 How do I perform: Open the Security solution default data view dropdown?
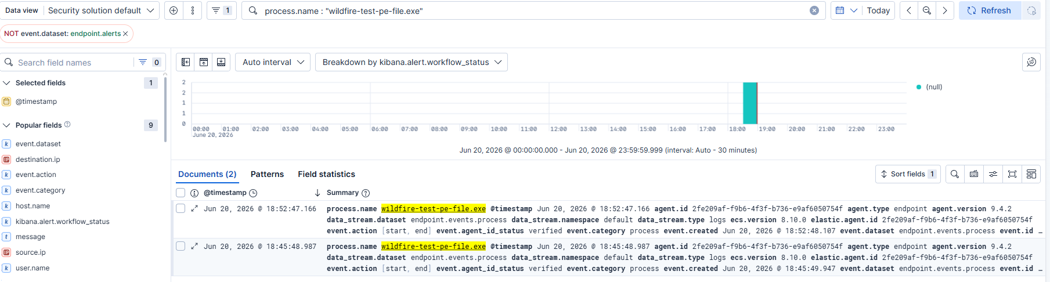click(101, 10)
